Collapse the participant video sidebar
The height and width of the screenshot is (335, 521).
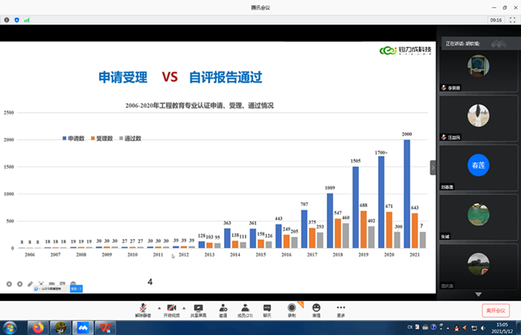point(434,167)
